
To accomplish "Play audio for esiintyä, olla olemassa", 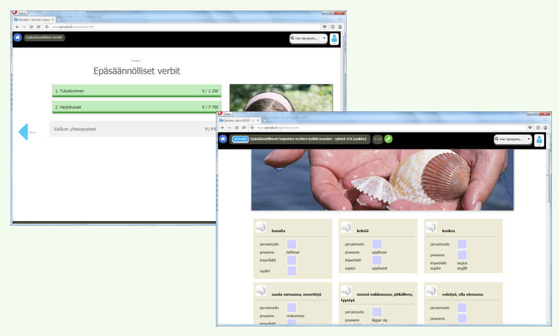I will point(431,291).
